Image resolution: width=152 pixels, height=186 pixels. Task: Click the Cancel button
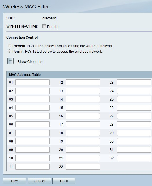(x=39, y=181)
